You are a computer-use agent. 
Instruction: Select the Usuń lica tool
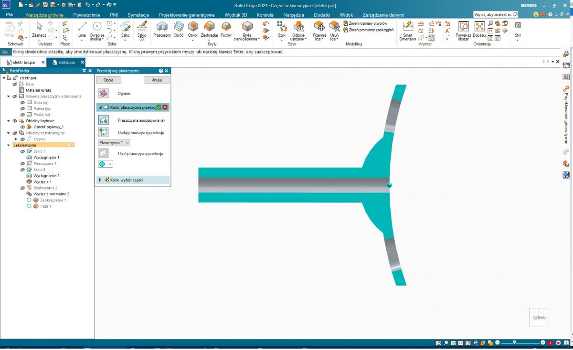pyautogui.click(x=334, y=31)
